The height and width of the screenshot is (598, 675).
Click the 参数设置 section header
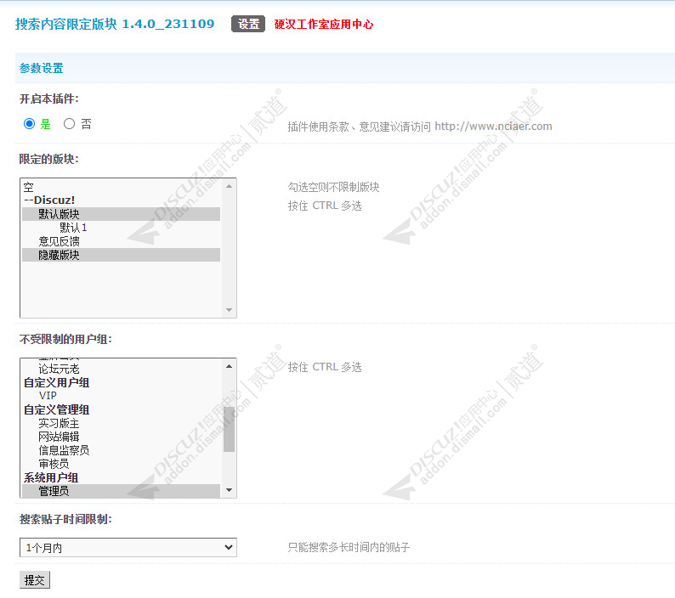click(42, 68)
